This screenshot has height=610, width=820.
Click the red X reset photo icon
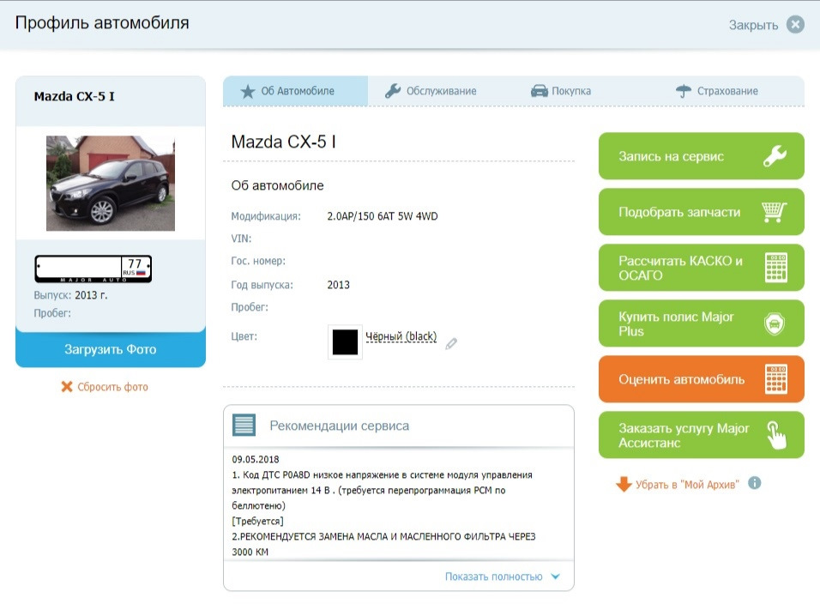tap(67, 387)
